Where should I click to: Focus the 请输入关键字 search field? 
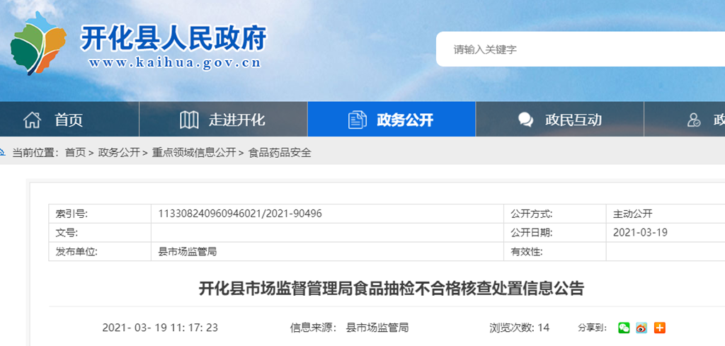pyautogui.click(x=581, y=49)
